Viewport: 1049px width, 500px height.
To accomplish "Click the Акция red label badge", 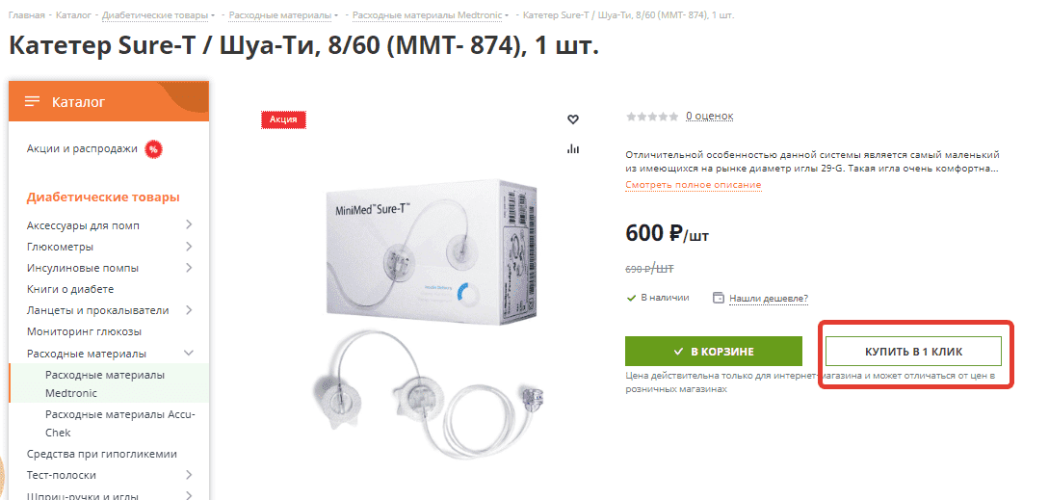I will (x=283, y=119).
